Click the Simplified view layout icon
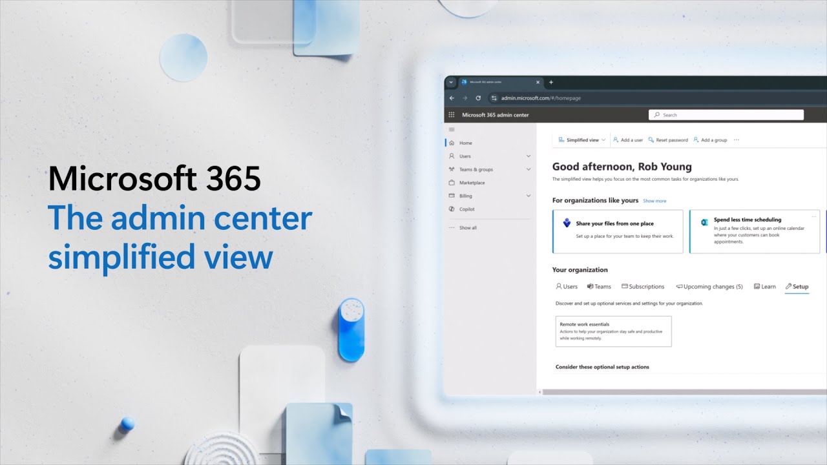Screen dimensions: 827x465 click(561, 139)
